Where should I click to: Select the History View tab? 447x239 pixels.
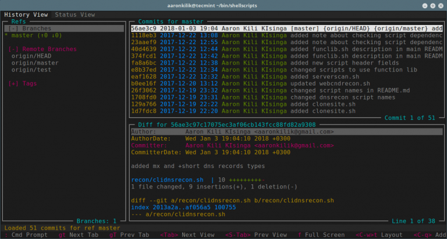pyautogui.click(x=25, y=15)
